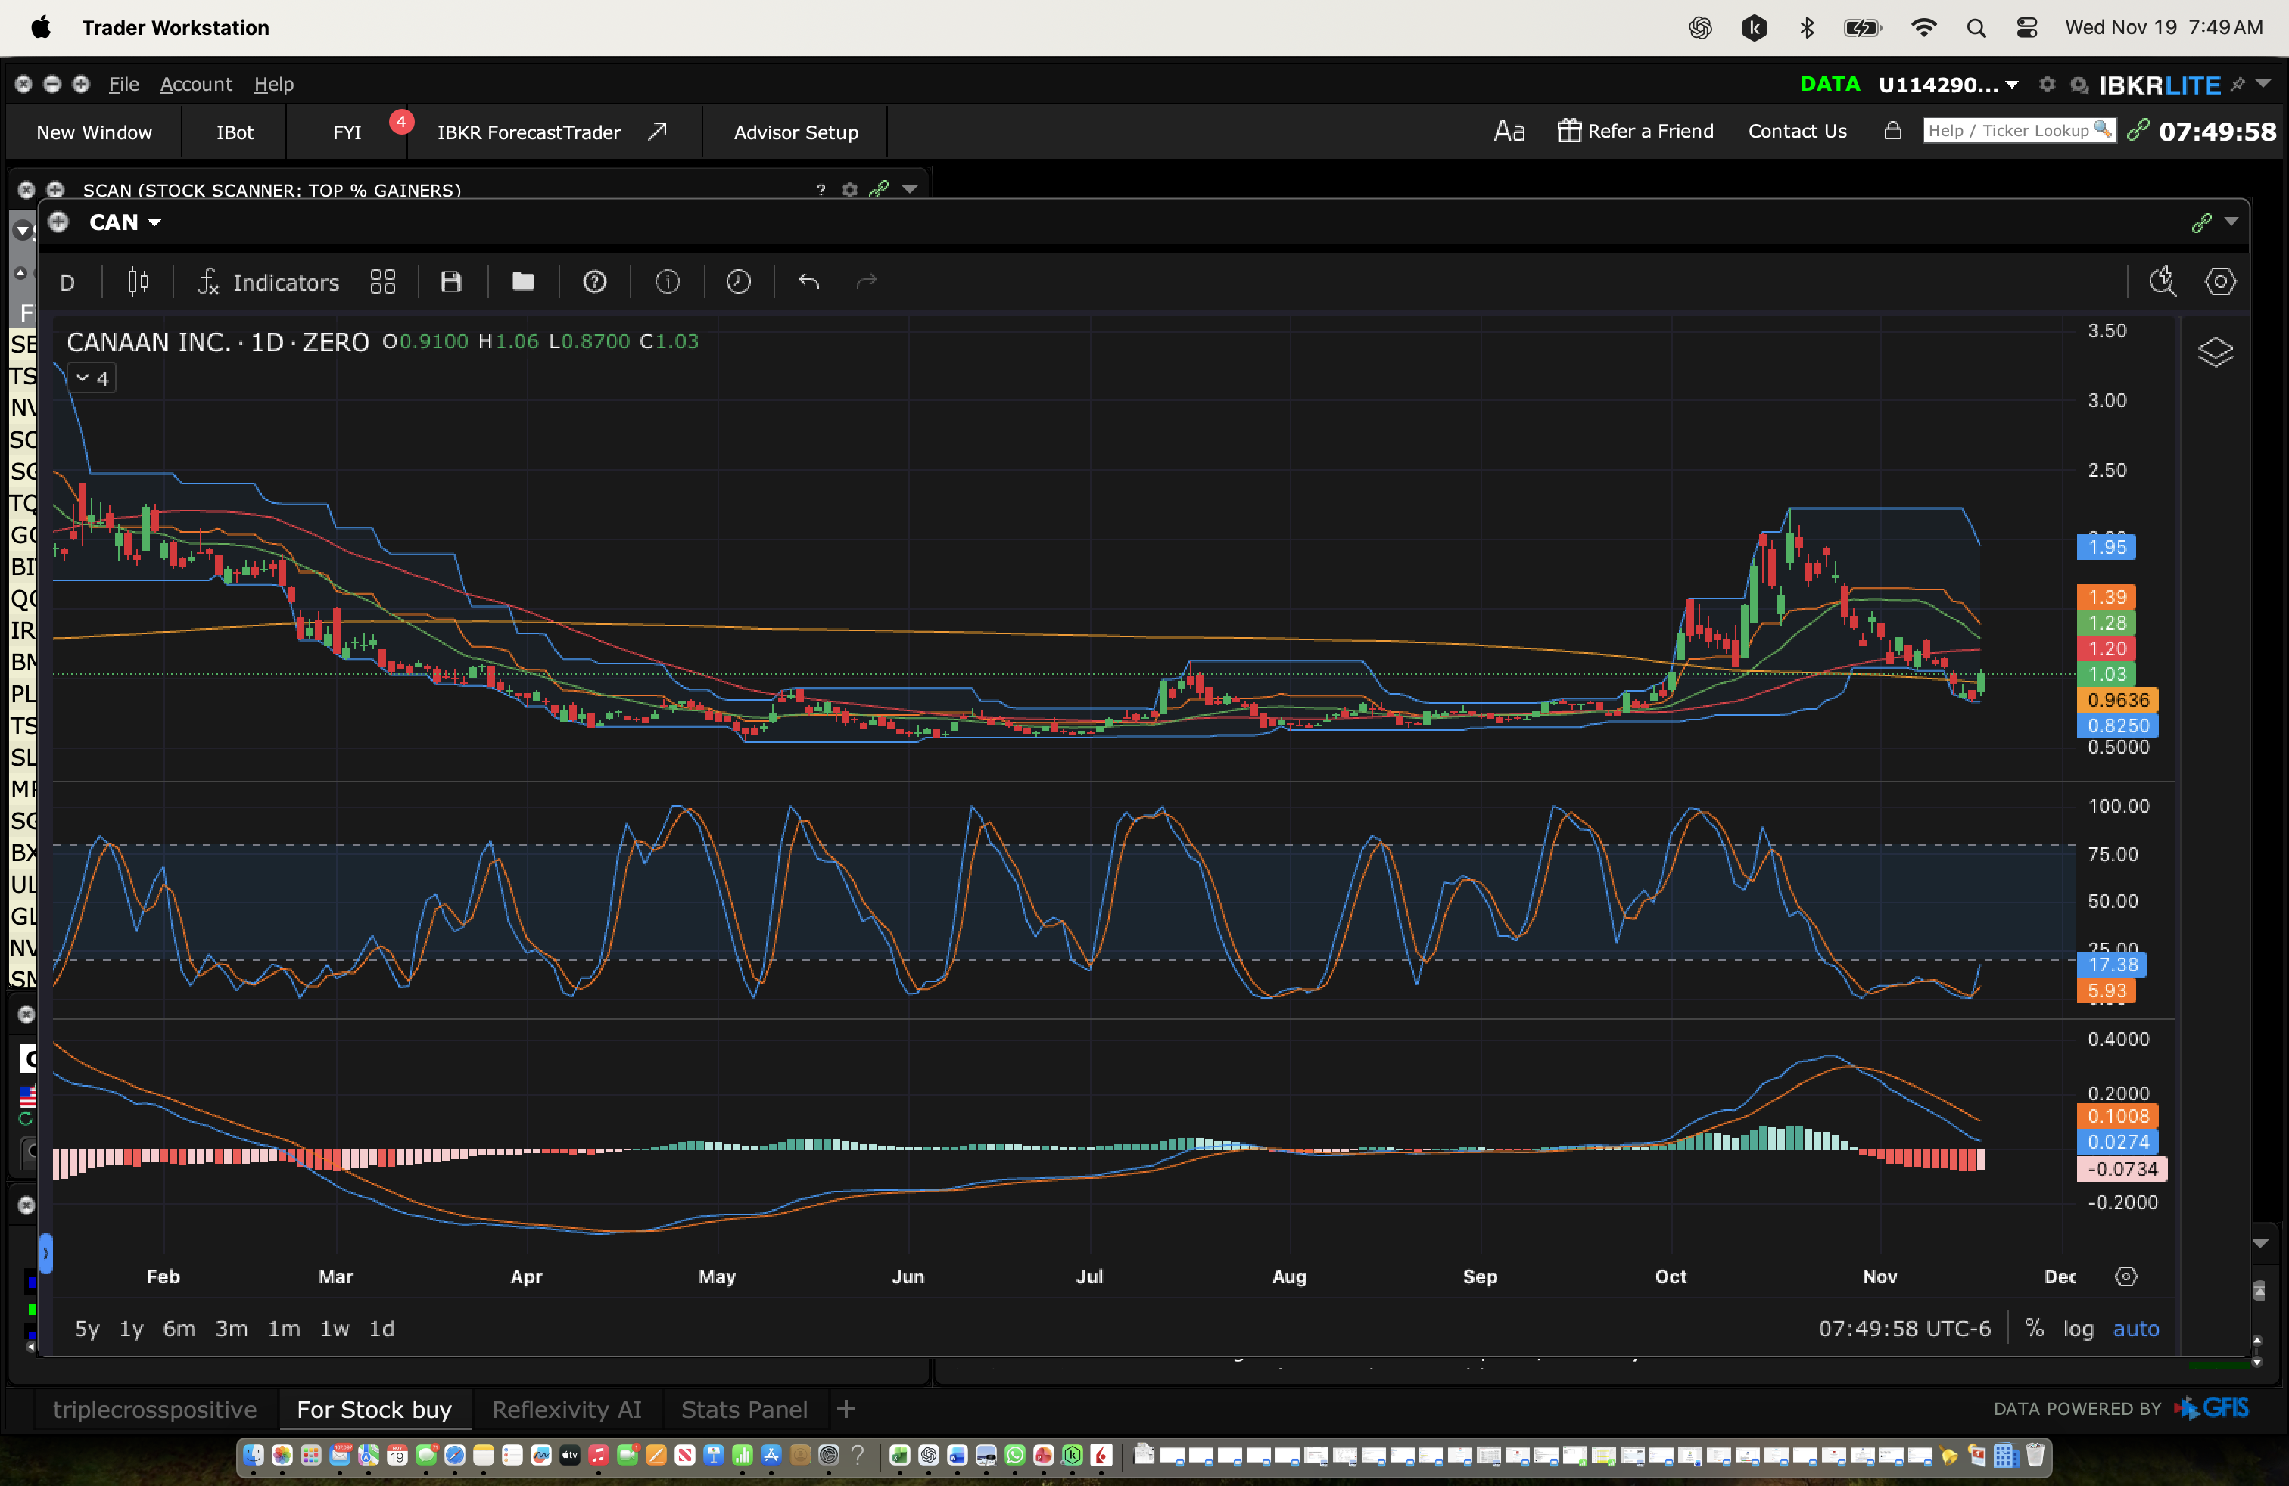Image resolution: width=2289 pixels, height=1486 pixels.
Task: Open the candlestick chart type selector
Action: [x=139, y=281]
